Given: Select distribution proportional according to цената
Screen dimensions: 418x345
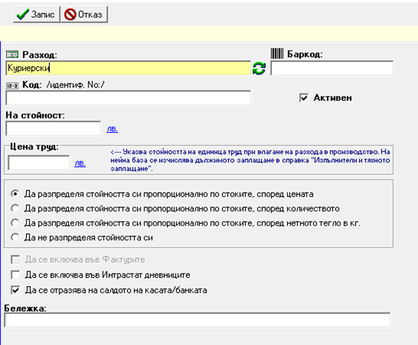Looking at the screenshot, I should [15, 194].
